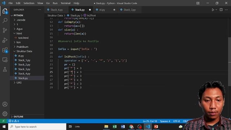Expand the Praktikum folder
The height and width of the screenshot is (130, 231).
pyautogui.click(x=22, y=47)
